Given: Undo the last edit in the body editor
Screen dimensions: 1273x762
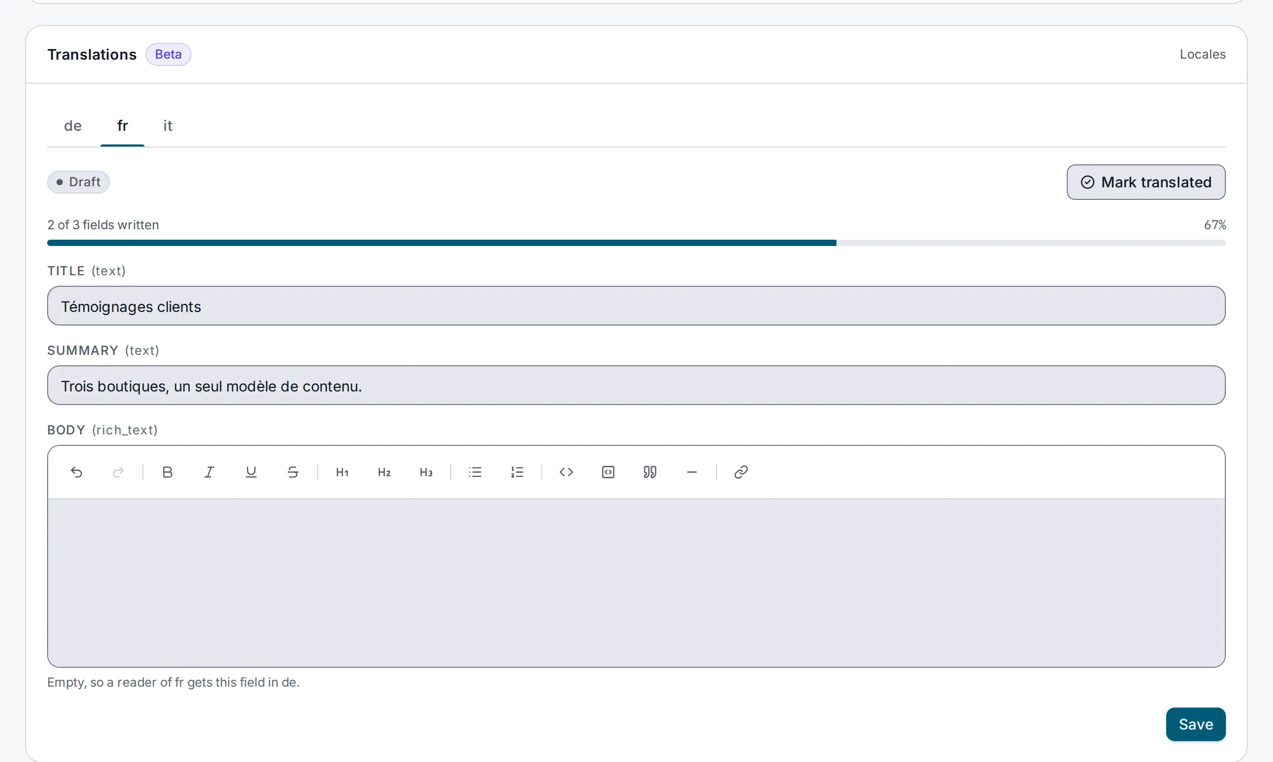Looking at the screenshot, I should pyautogui.click(x=76, y=472).
